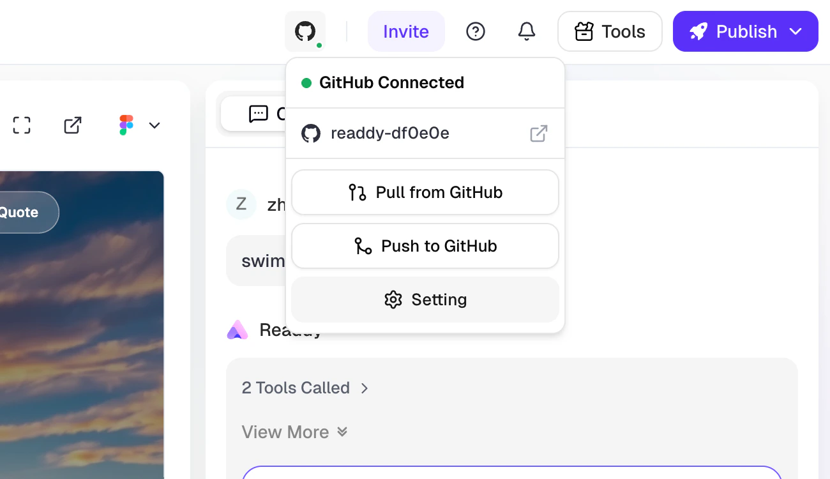Click the chat bubble comment icon
The image size is (830, 479).
(x=258, y=114)
